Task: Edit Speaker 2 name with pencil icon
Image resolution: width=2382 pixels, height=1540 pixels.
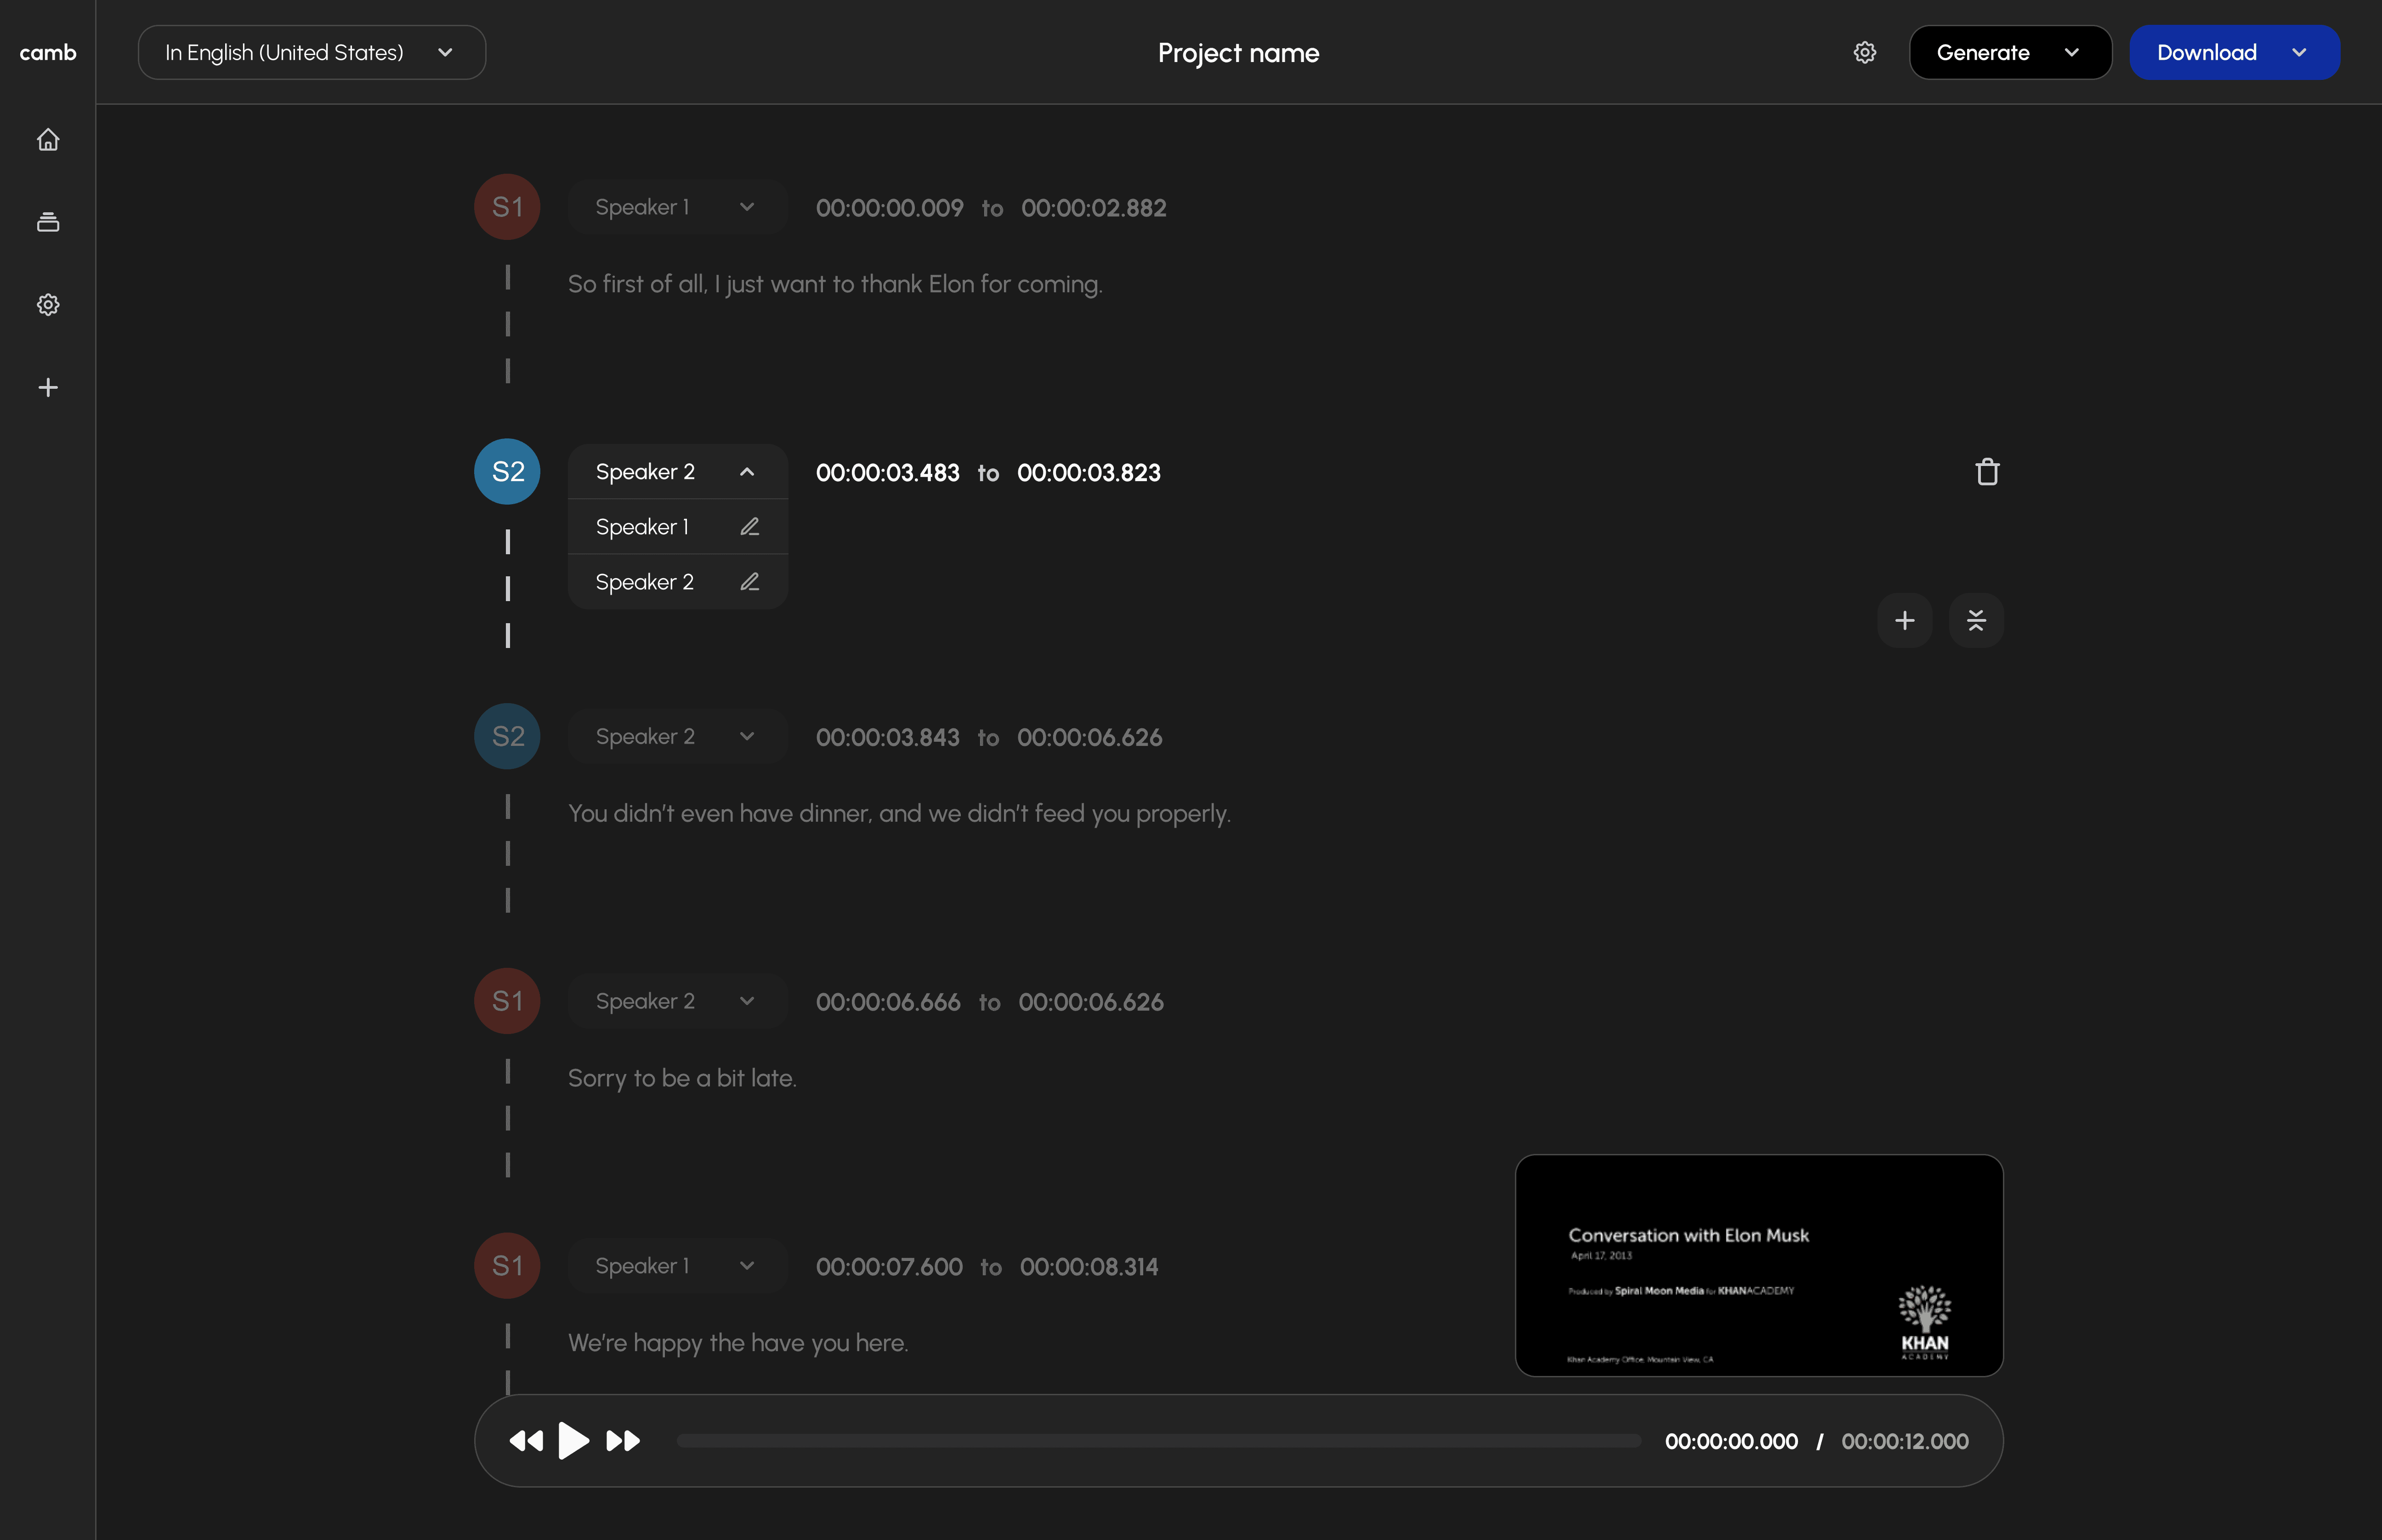Action: (750, 582)
